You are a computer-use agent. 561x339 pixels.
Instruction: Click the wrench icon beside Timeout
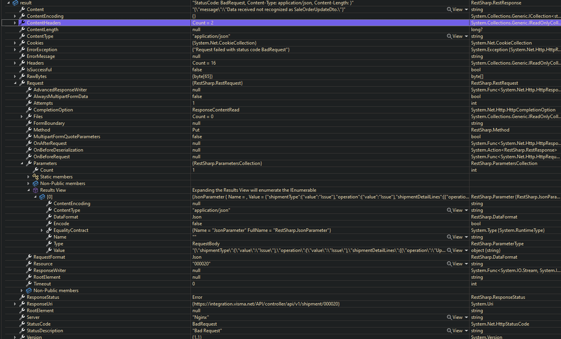point(29,284)
